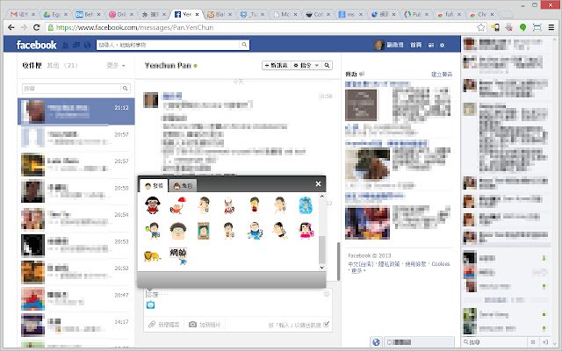Click the inbox search field

(72, 88)
